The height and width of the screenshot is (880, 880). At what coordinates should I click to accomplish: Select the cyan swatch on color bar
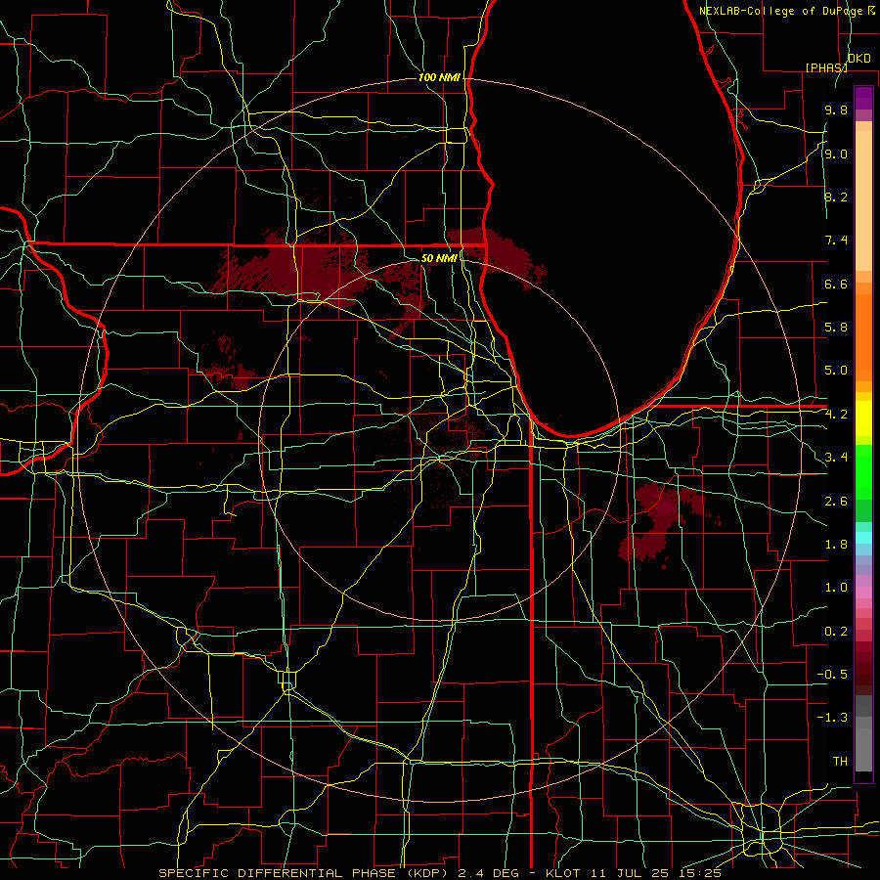863,538
